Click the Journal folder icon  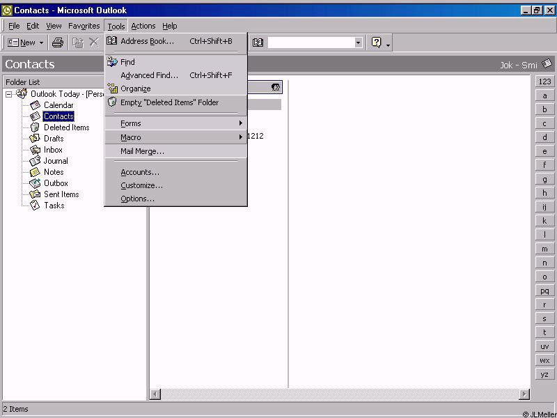[35, 161]
